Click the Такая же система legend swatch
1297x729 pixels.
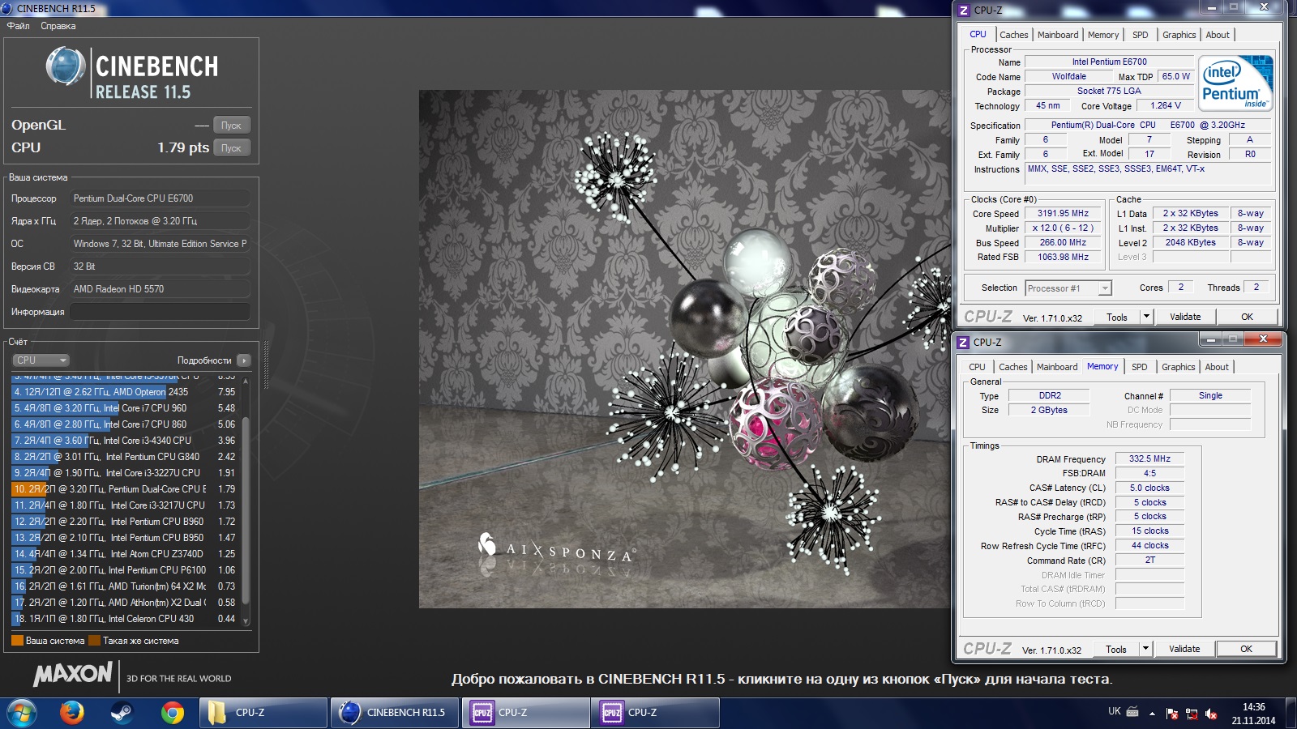[94, 641]
